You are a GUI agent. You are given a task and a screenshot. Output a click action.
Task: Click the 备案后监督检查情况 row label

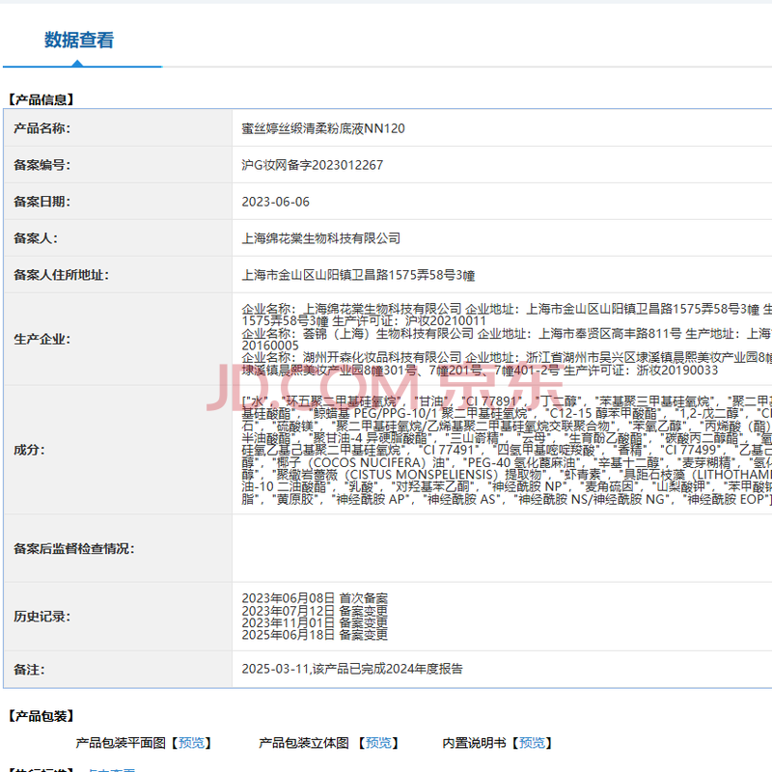(74, 549)
